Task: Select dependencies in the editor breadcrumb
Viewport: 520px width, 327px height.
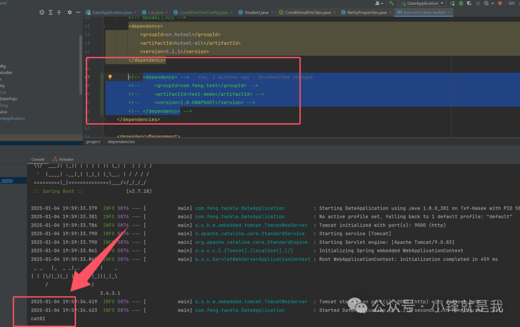Action: click(x=121, y=142)
